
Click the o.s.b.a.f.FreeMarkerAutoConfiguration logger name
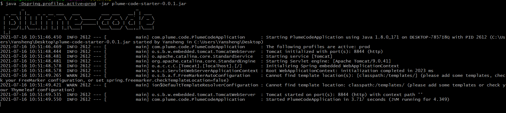coord(201,76)
